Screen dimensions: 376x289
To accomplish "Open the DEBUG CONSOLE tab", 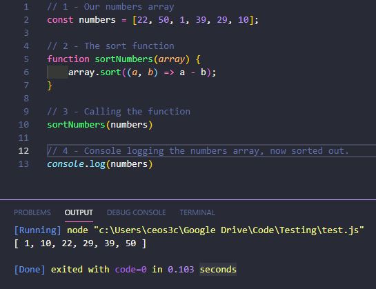I will (136, 212).
